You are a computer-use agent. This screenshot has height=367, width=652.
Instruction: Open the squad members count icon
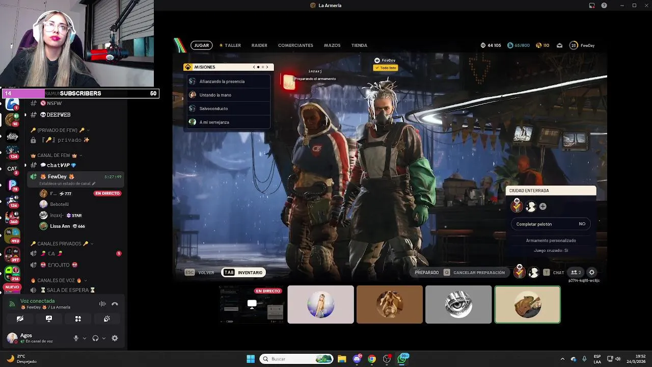[x=576, y=273]
